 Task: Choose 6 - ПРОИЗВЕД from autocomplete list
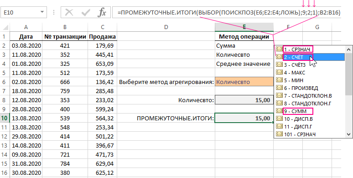tap(301, 88)
